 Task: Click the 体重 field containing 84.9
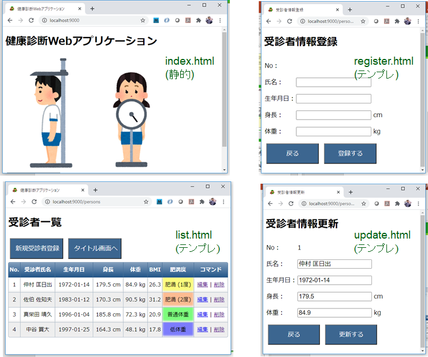click(x=334, y=313)
